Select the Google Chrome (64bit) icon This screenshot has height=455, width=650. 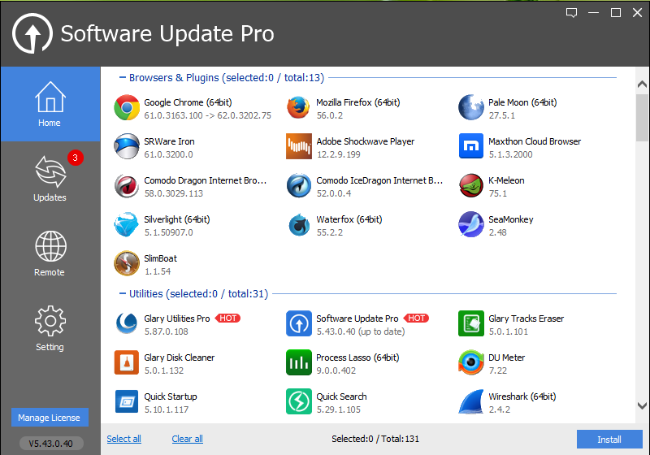click(127, 108)
